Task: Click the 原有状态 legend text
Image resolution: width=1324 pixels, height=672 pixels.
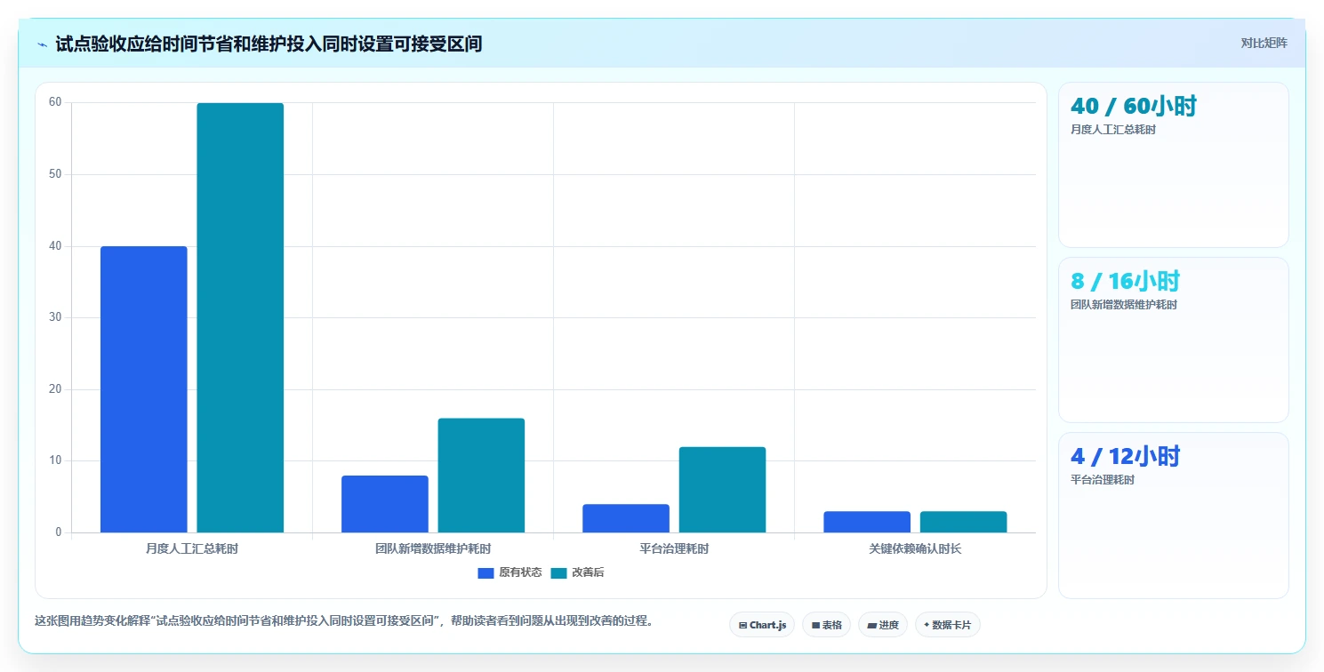Action: (x=520, y=573)
